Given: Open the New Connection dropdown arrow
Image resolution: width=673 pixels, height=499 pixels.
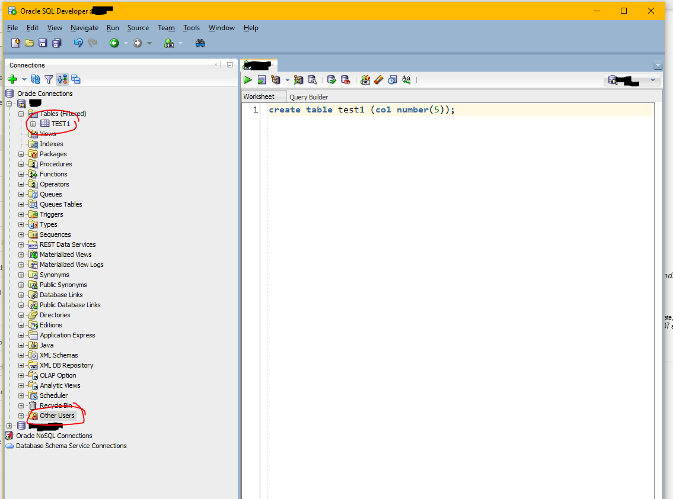Looking at the screenshot, I should 24,80.
